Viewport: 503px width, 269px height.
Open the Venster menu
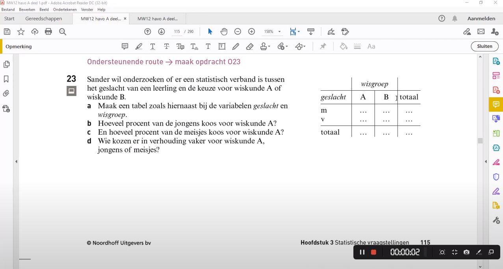pos(87,9)
